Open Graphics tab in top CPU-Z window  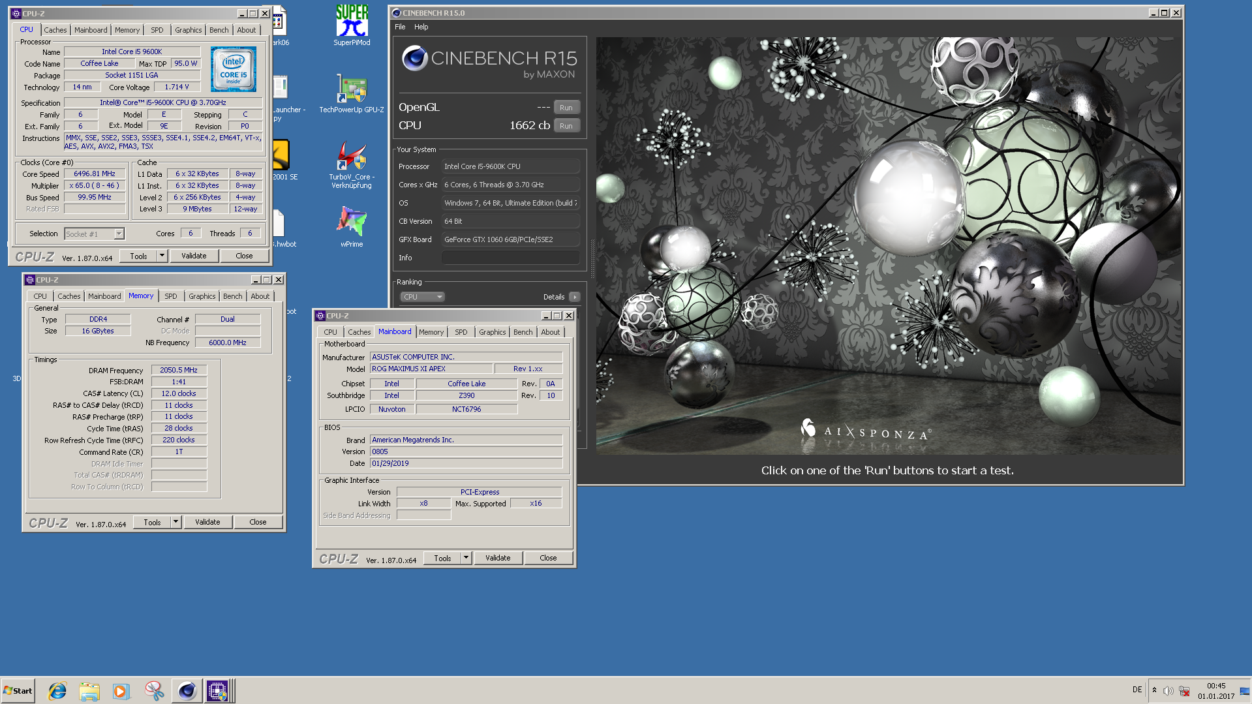(x=189, y=30)
